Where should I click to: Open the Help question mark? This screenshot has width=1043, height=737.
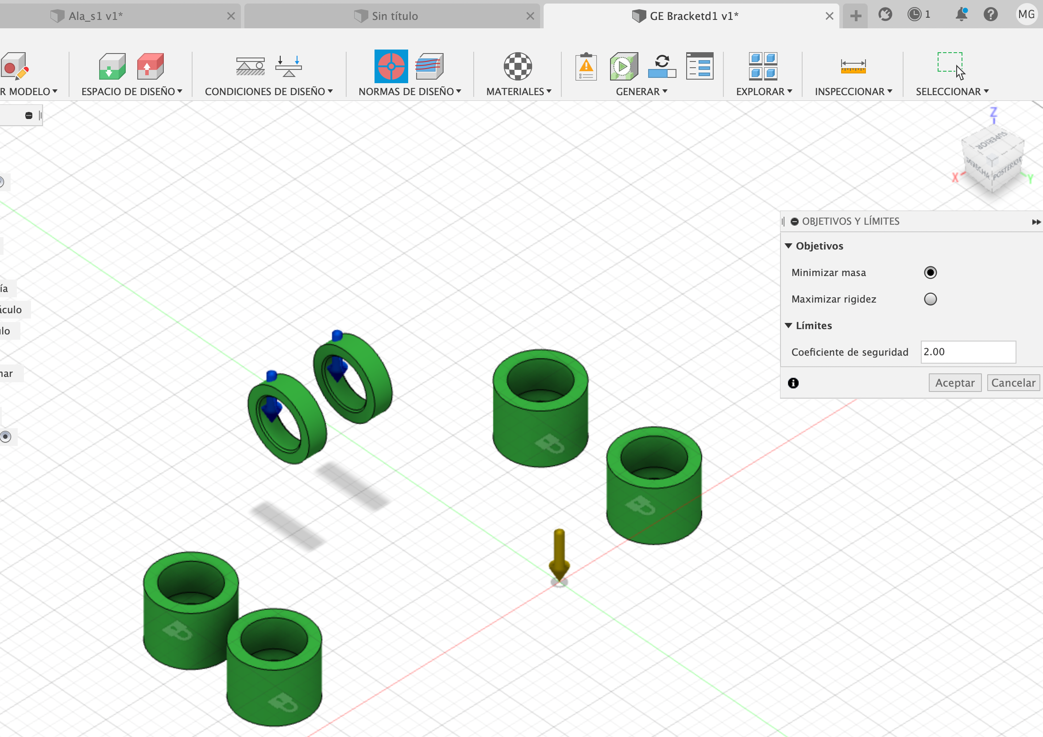pos(990,15)
